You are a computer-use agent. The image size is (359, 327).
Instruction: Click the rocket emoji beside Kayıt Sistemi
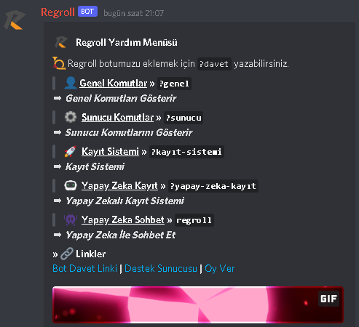click(71, 151)
